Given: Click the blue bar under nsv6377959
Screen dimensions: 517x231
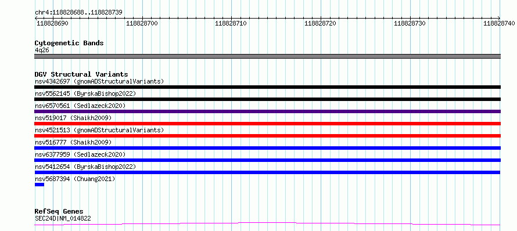Looking at the screenshot, I should point(267,160).
